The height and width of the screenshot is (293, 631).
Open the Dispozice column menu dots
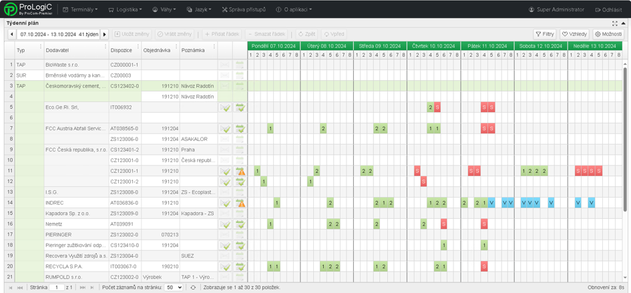pyautogui.click(x=138, y=46)
